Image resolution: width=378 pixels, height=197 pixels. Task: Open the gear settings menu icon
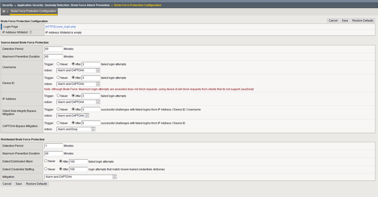click(x=5, y=11)
